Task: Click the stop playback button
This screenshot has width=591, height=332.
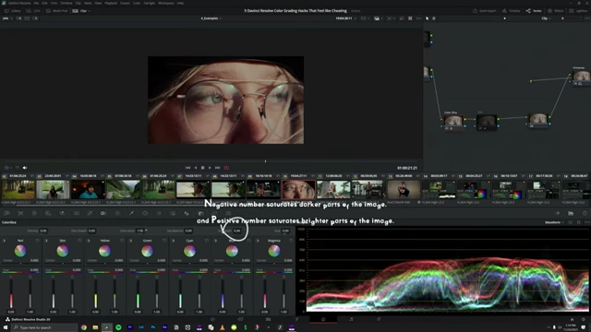Action: 203,168
